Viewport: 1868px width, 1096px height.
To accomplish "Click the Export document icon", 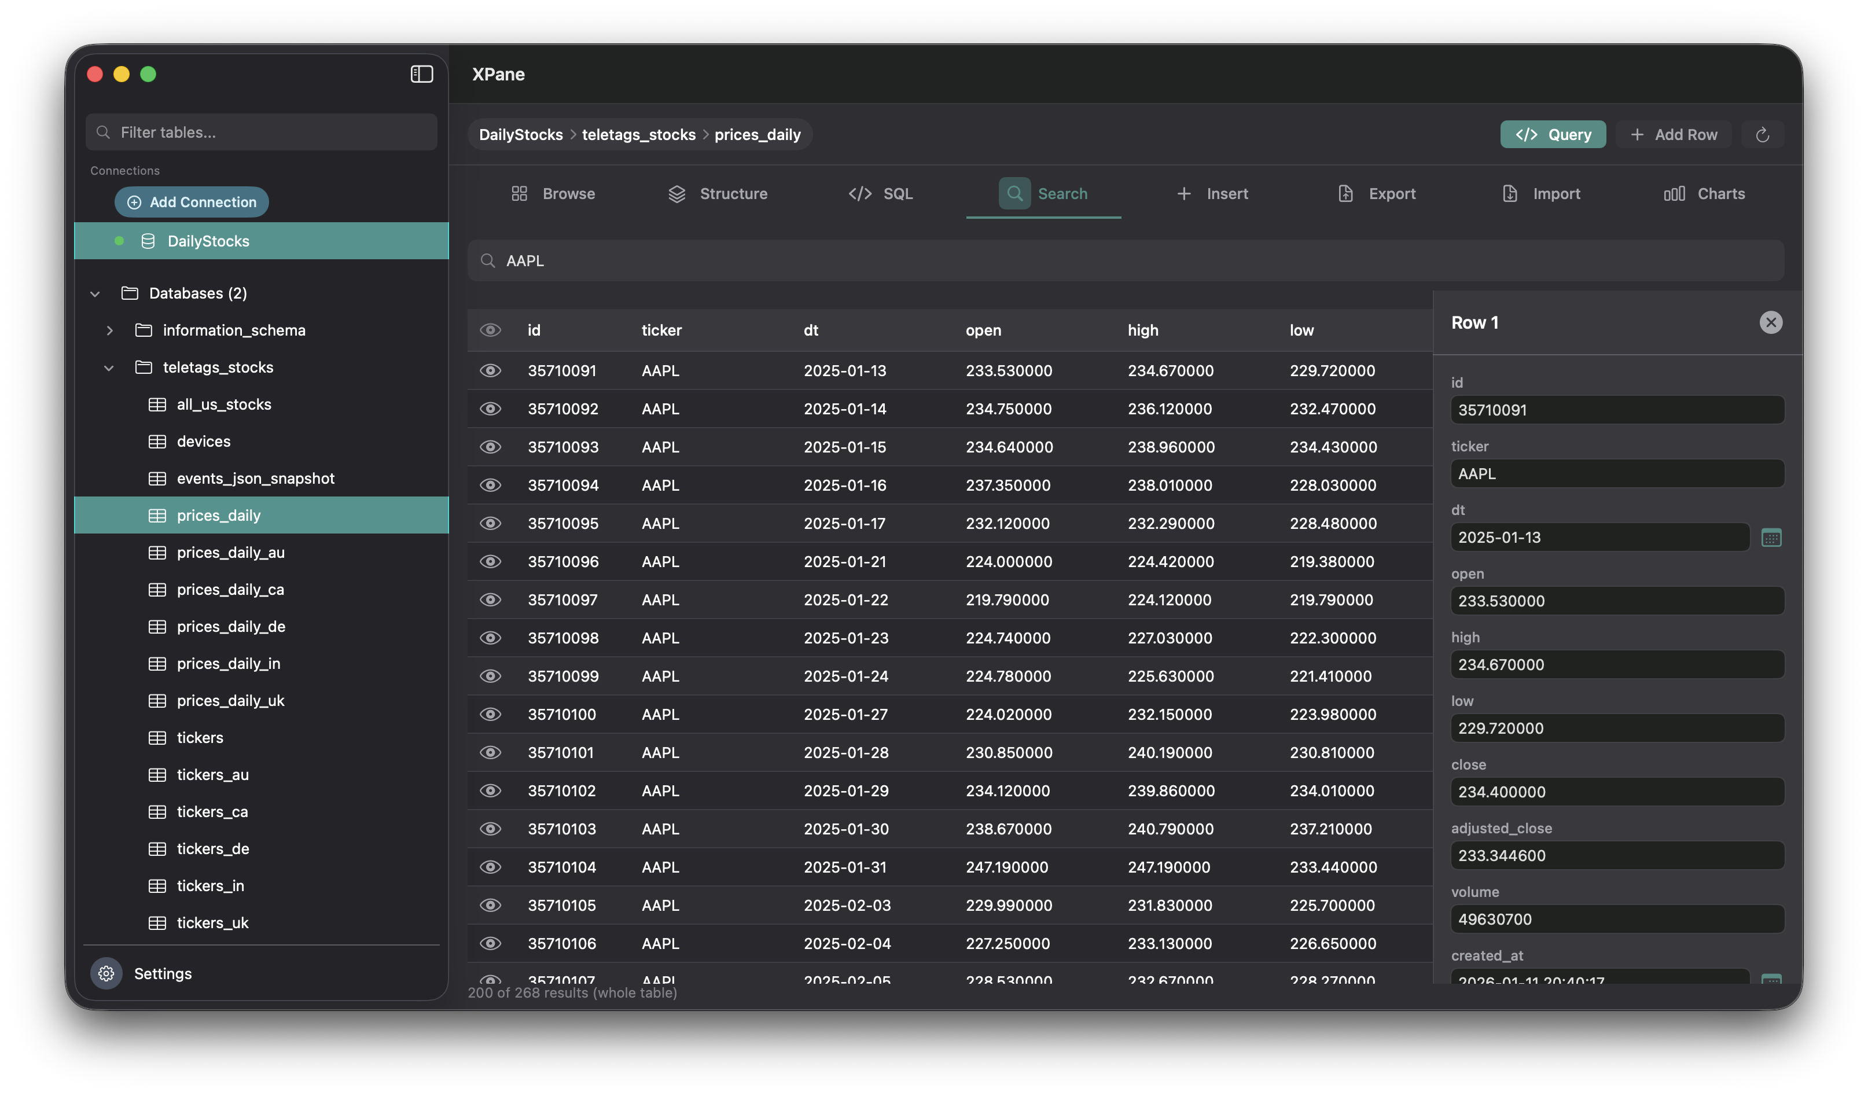I will [x=1345, y=193].
